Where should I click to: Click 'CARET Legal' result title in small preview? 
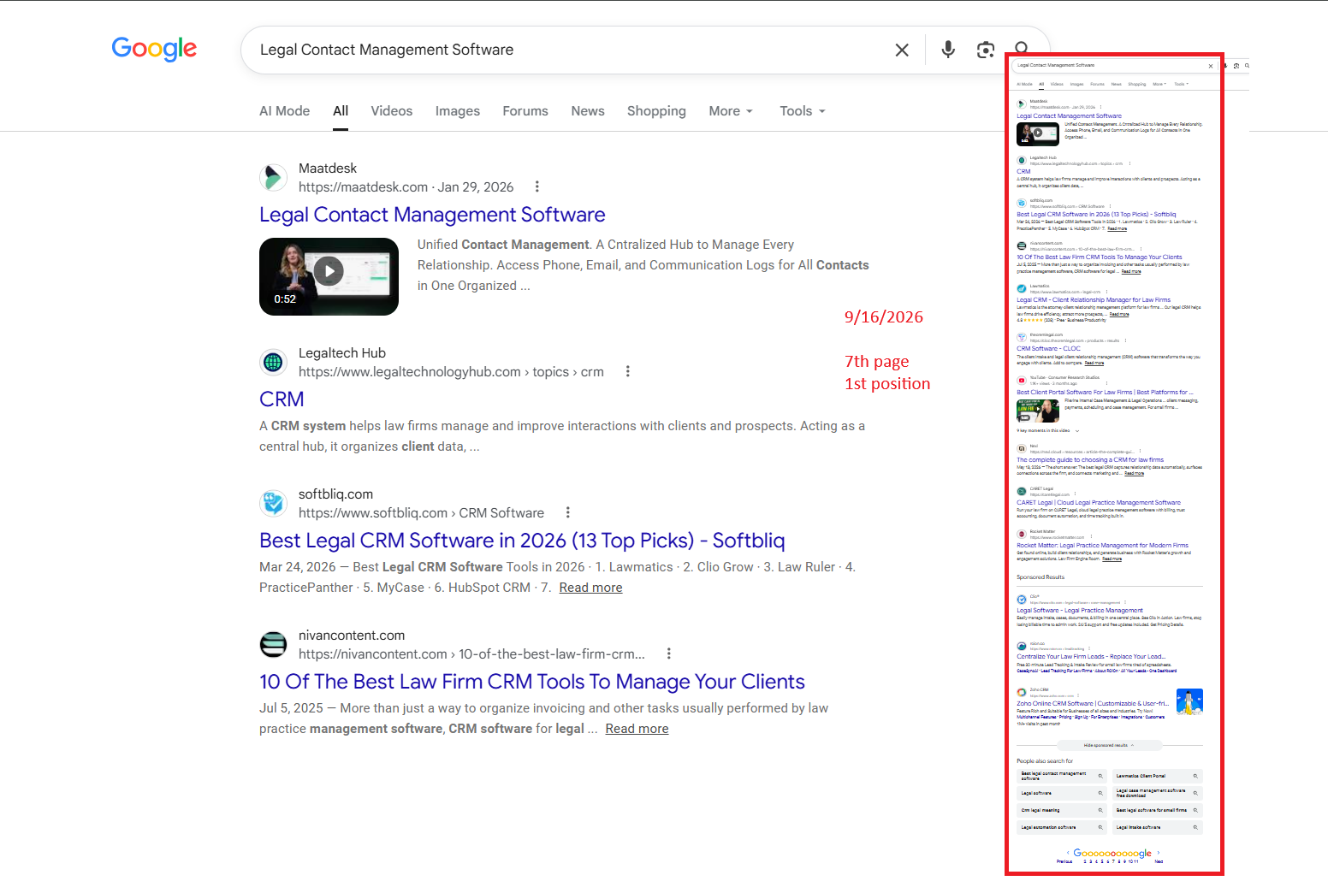[x=1099, y=503]
